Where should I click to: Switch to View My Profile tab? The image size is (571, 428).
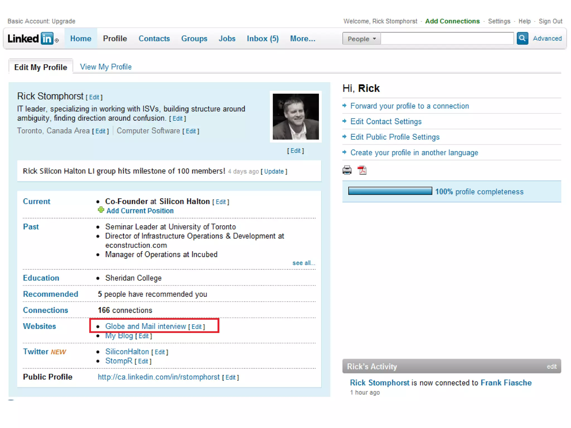pos(106,67)
